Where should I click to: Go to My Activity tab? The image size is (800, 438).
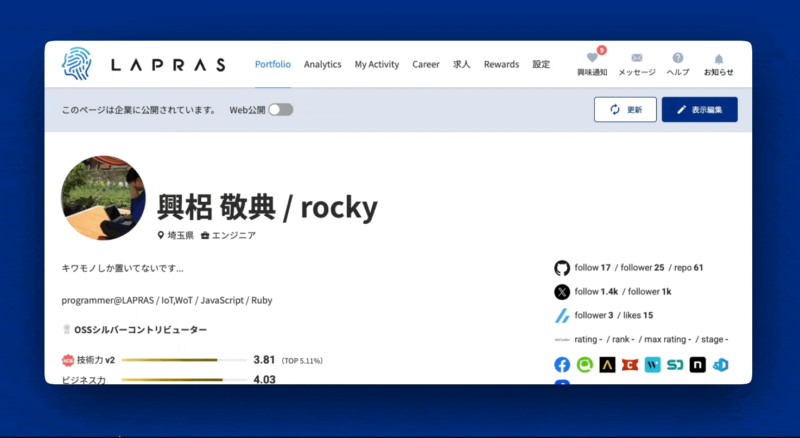click(377, 64)
